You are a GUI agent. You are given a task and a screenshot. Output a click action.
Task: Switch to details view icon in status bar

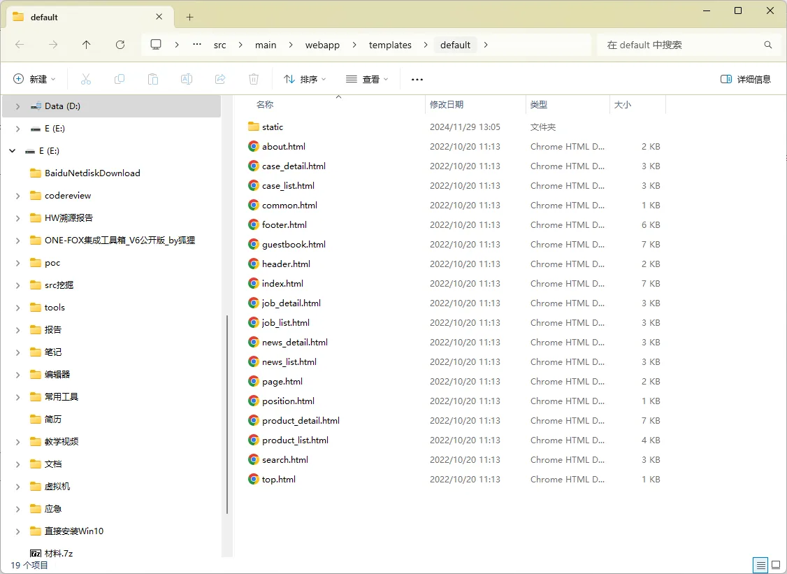(761, 565)
